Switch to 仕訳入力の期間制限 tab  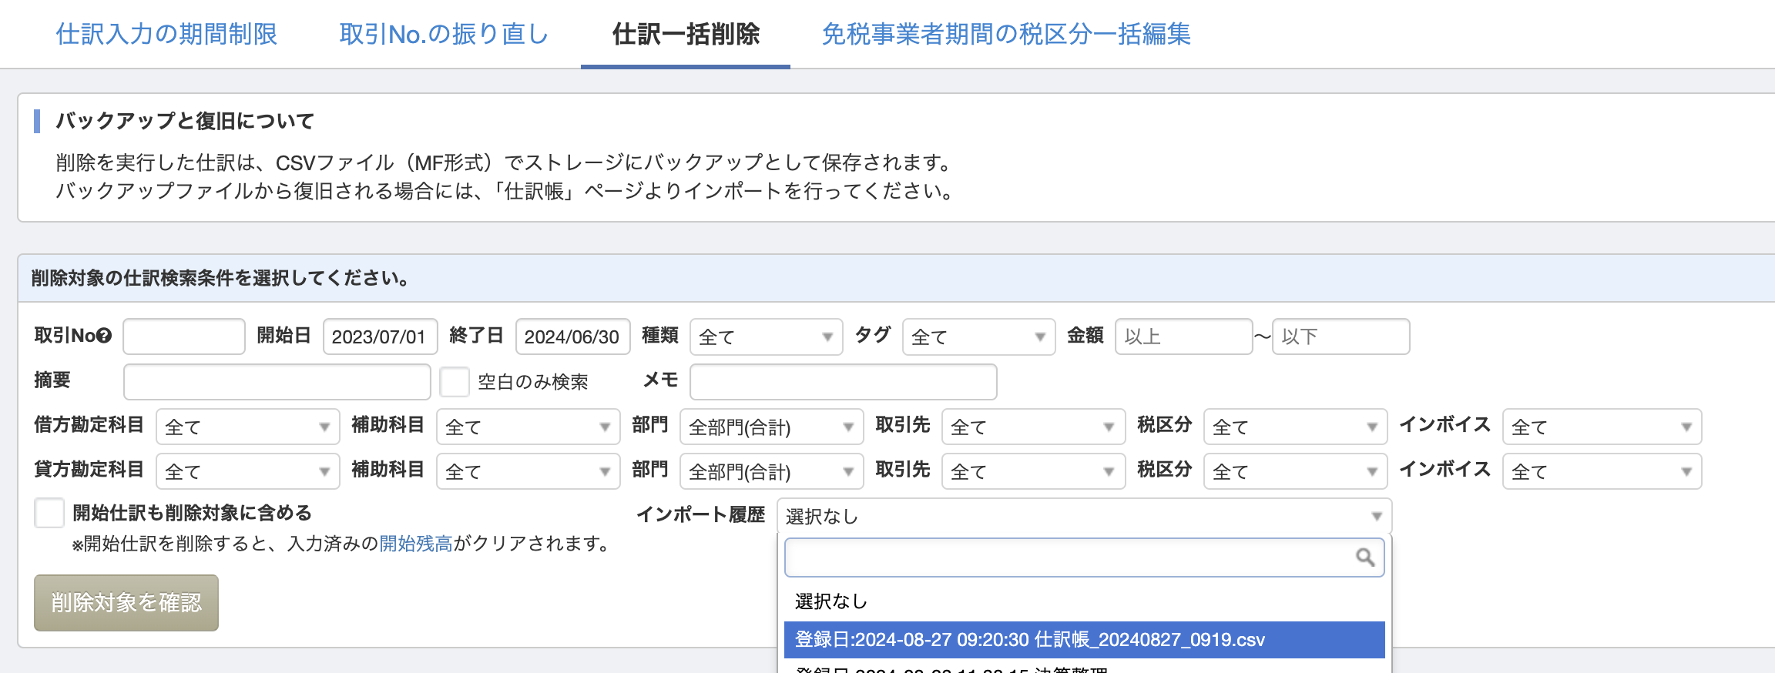[x=166, y=34]
